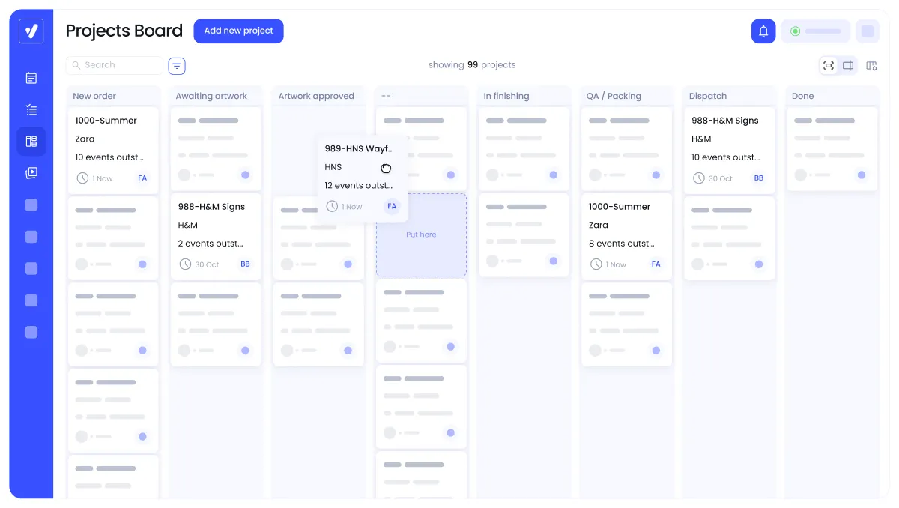Click 'showing 99 projects' text

click(x=472, y=65)
